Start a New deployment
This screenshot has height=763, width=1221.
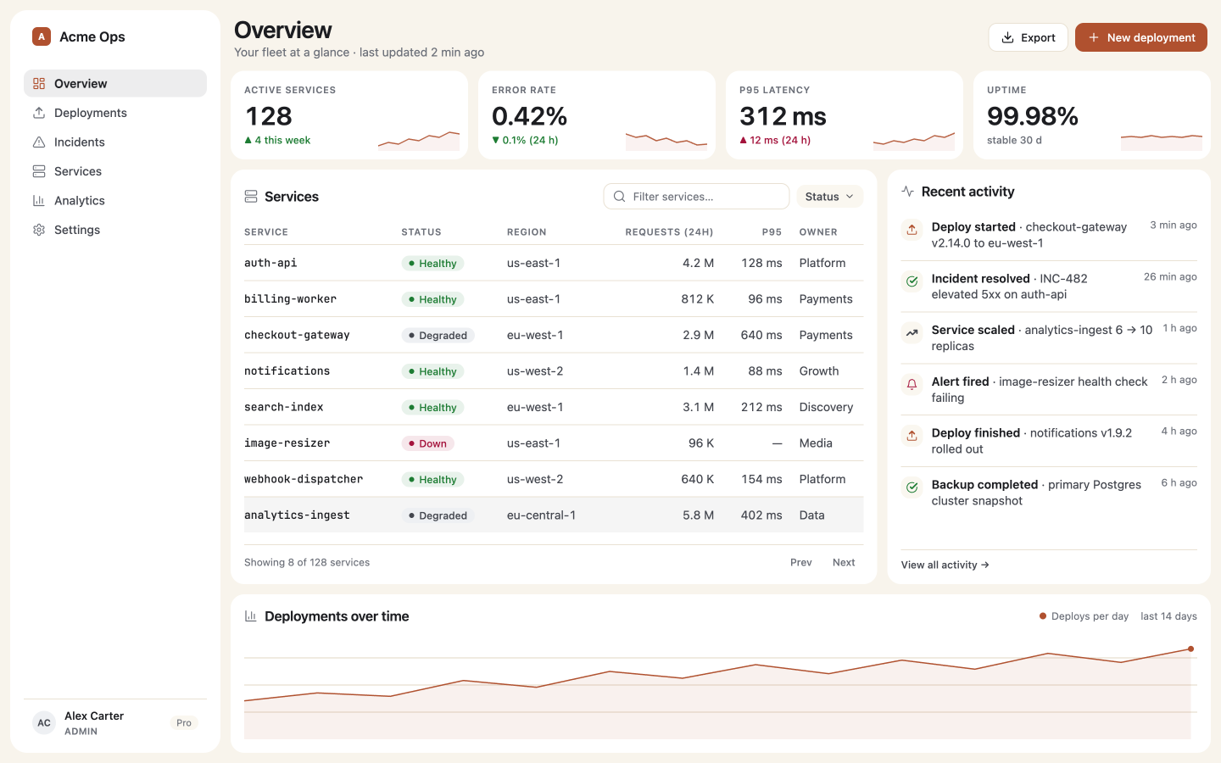tap(1141, 37)
